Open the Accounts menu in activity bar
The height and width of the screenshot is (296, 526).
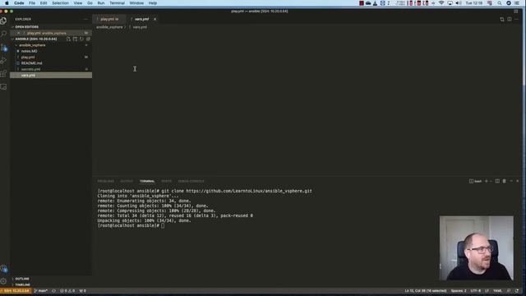click(3, 269)
